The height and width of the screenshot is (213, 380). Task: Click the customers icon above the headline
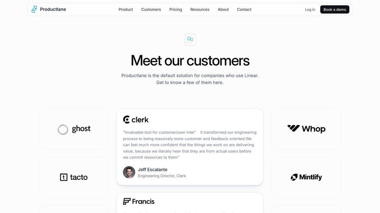[190, 40]
